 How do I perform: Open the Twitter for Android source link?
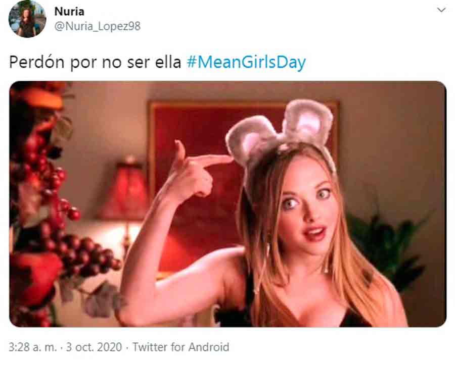[x=181, y=347]
